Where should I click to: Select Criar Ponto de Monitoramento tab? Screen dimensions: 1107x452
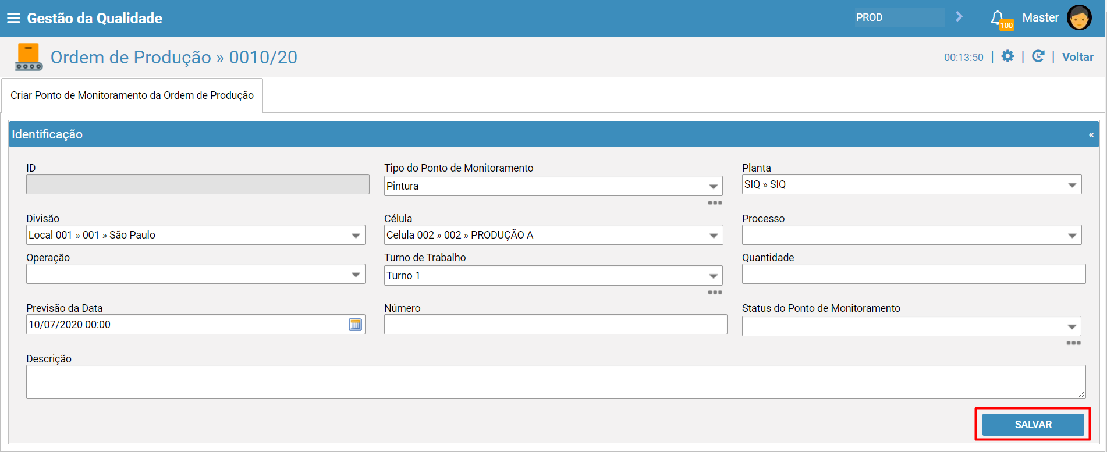click(132, 95)
